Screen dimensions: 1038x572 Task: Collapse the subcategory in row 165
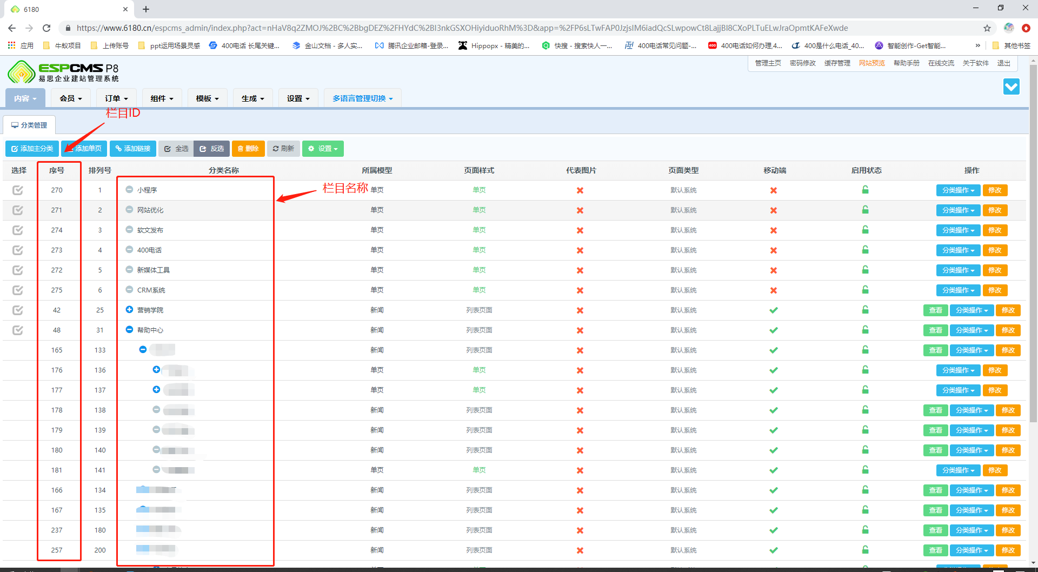pos(143,349)
